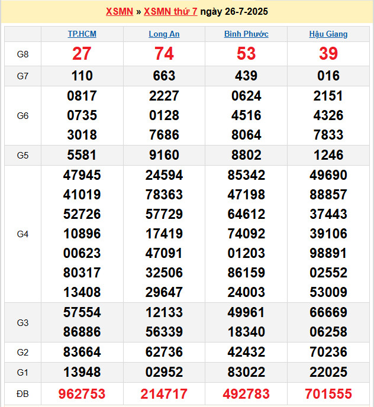Open the Long An province link
374x407 pixels.
tap(164, 34)
